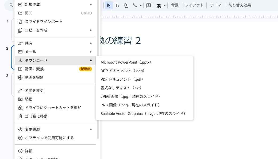
Task: Expand the メール submenu arrow
Action: click(91, 52)
